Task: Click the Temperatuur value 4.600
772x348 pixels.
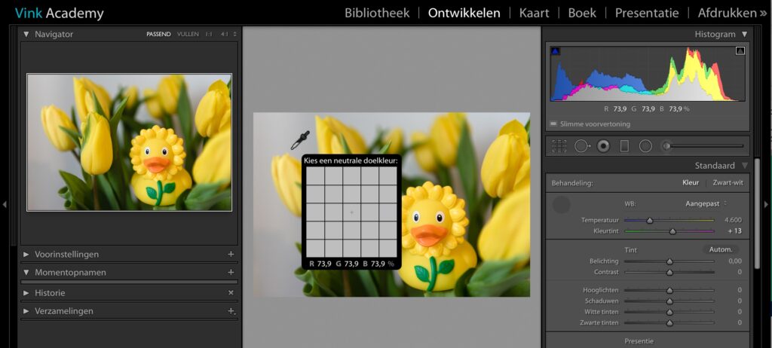Action: 733,220
